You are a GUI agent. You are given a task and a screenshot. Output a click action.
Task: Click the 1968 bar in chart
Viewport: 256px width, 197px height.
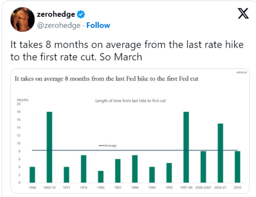pyautogui.click(x=32, y=174)
